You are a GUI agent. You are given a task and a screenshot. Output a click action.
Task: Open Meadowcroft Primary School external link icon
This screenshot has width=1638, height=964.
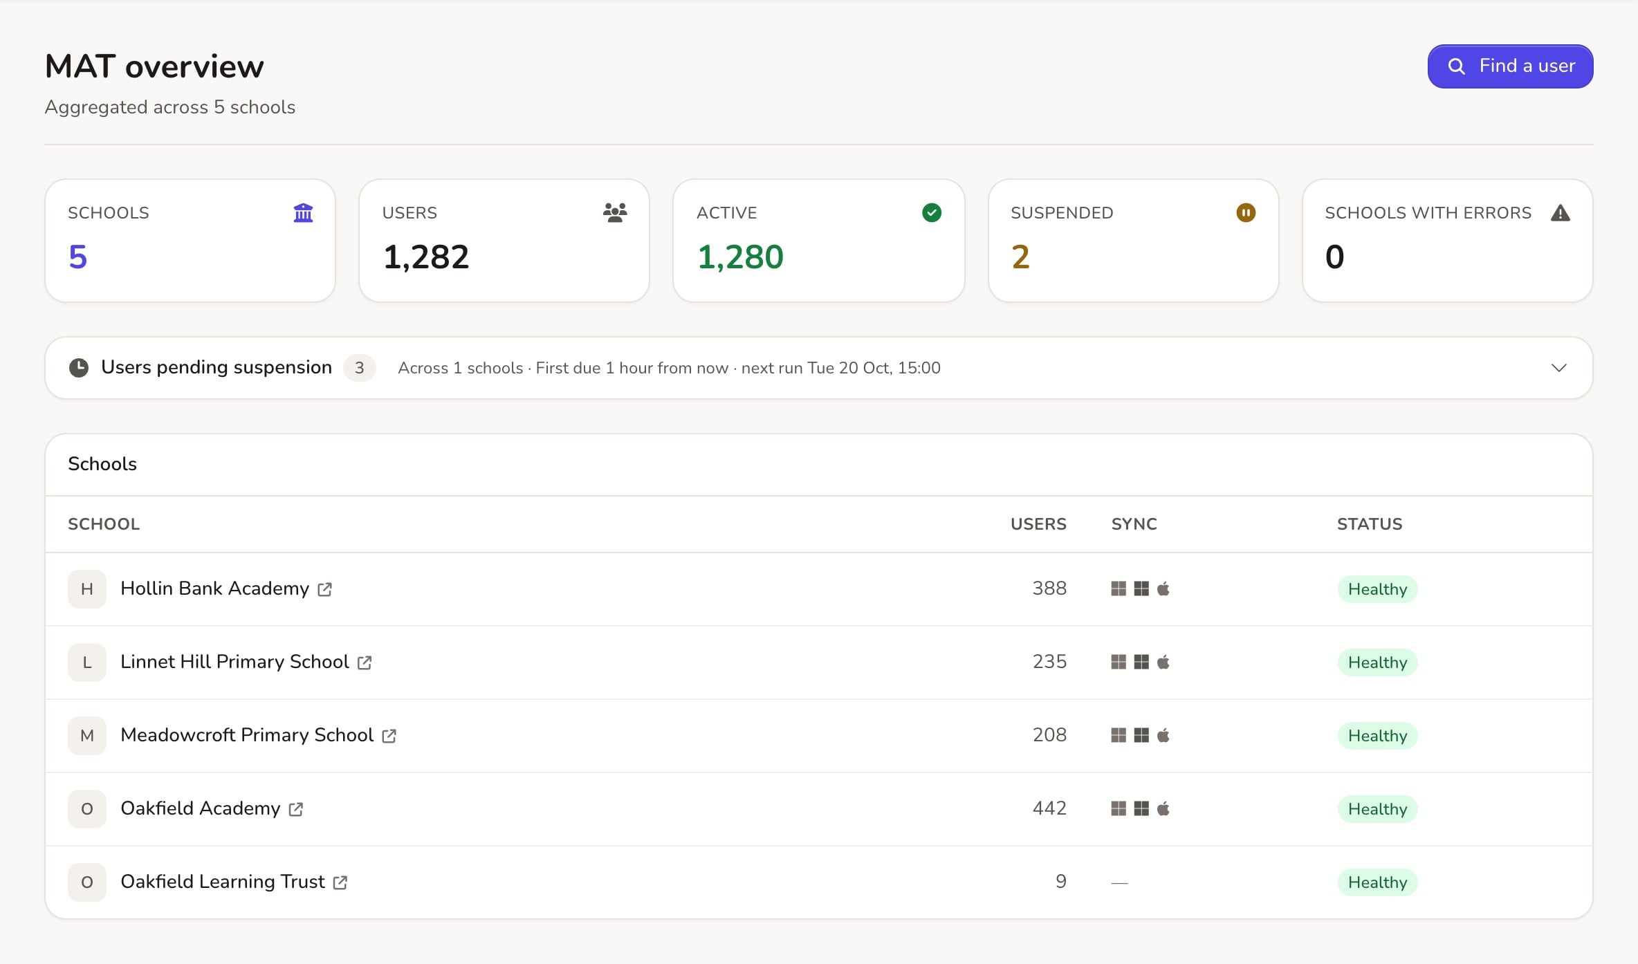pos(389,736)
